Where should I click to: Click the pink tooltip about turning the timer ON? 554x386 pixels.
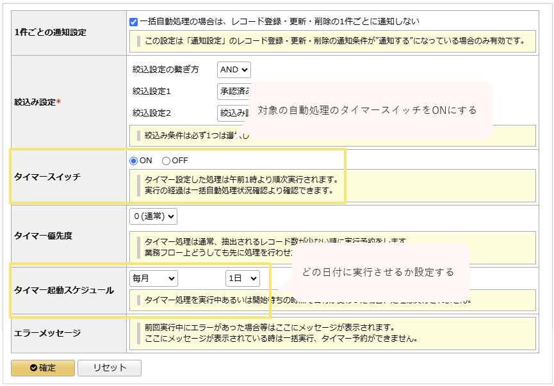point(374,109)
